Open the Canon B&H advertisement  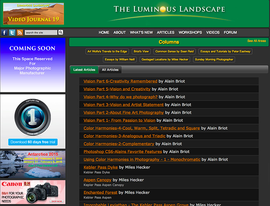(33, 192)
